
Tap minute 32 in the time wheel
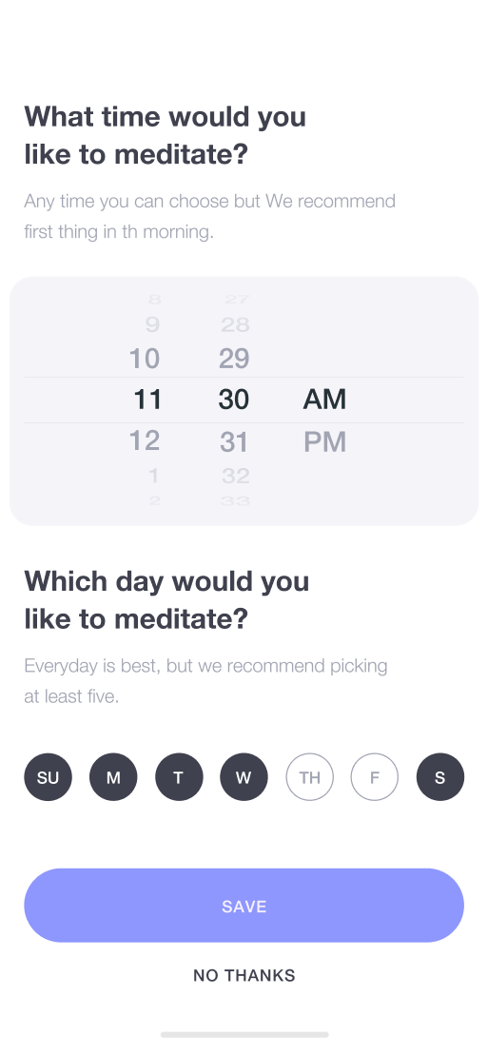[x=236, y=476]
